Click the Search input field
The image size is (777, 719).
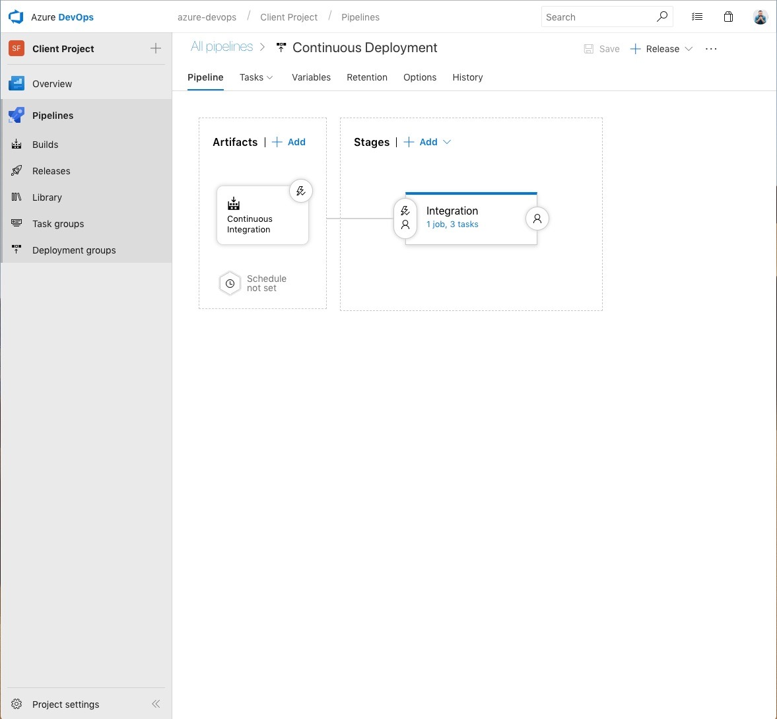tap(597, 17)
